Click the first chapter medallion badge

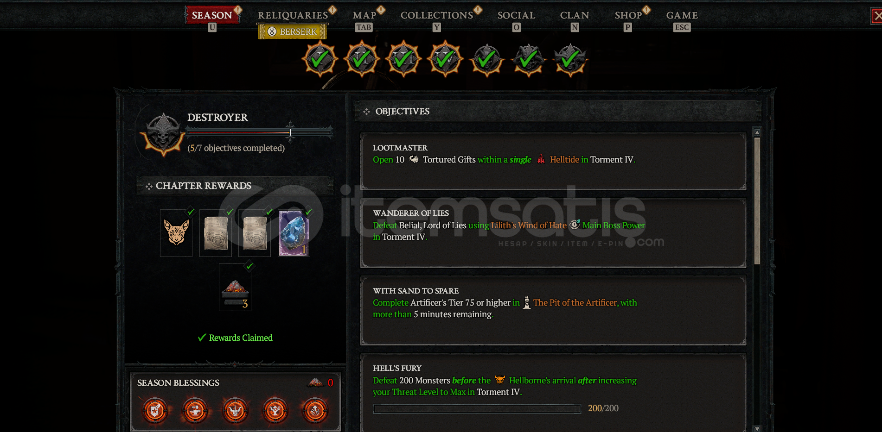coord(320,59)
